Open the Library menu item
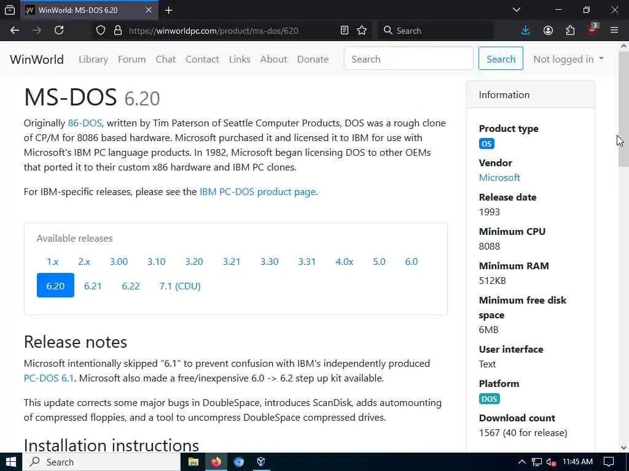This screenshot has height=471, width=629. [93, 59]
